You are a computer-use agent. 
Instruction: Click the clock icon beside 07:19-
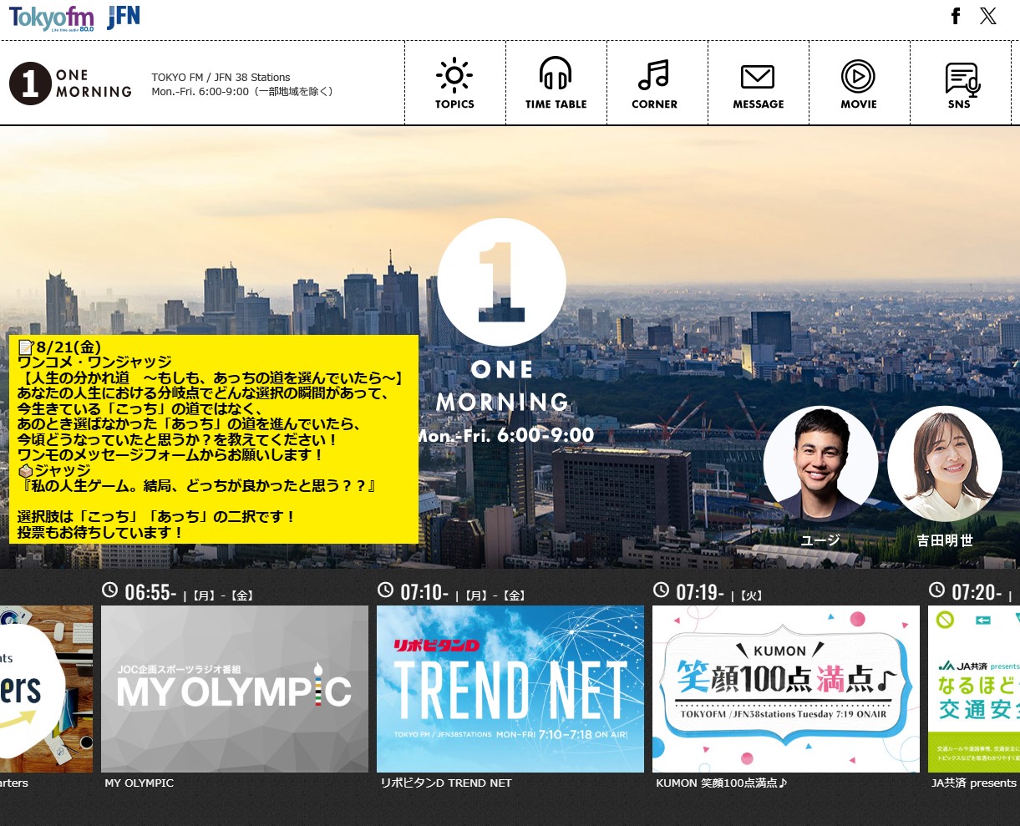click(x=661, y=590)
